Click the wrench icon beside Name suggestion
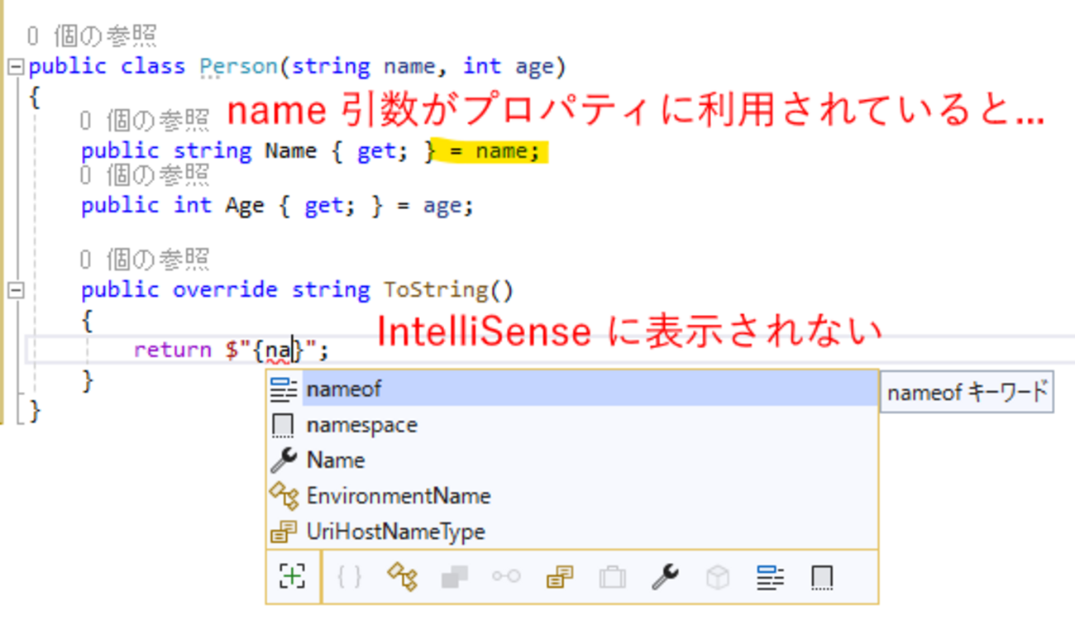Screen dimensions: 1075x620 point(284,460)
